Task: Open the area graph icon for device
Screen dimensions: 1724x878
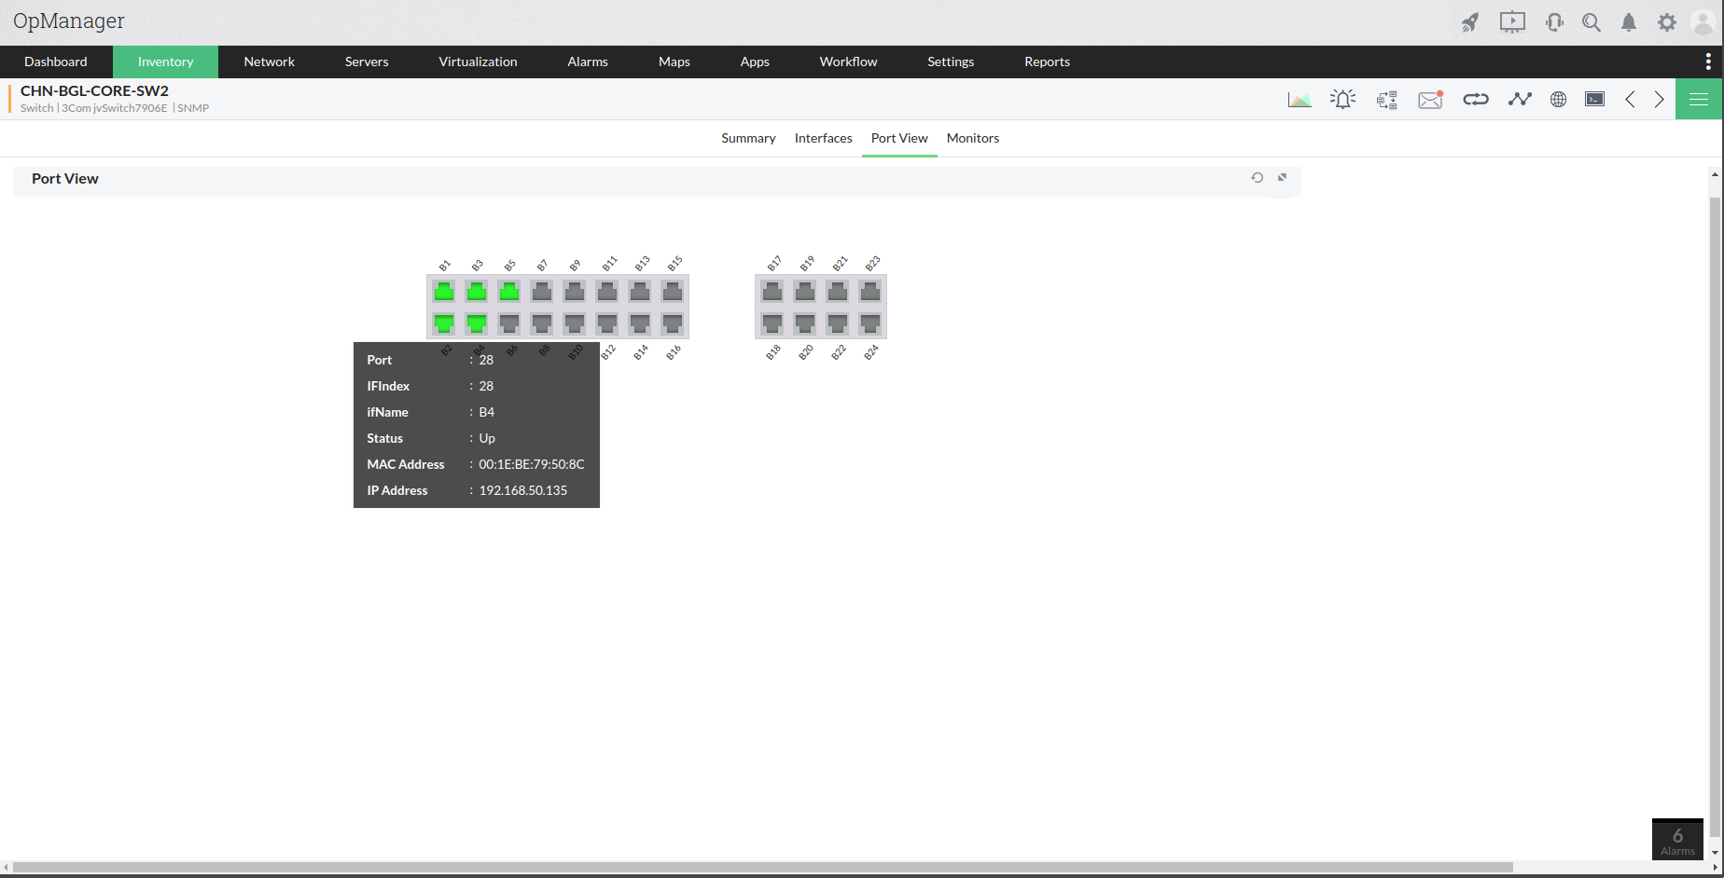Action: pos(1300,100)
